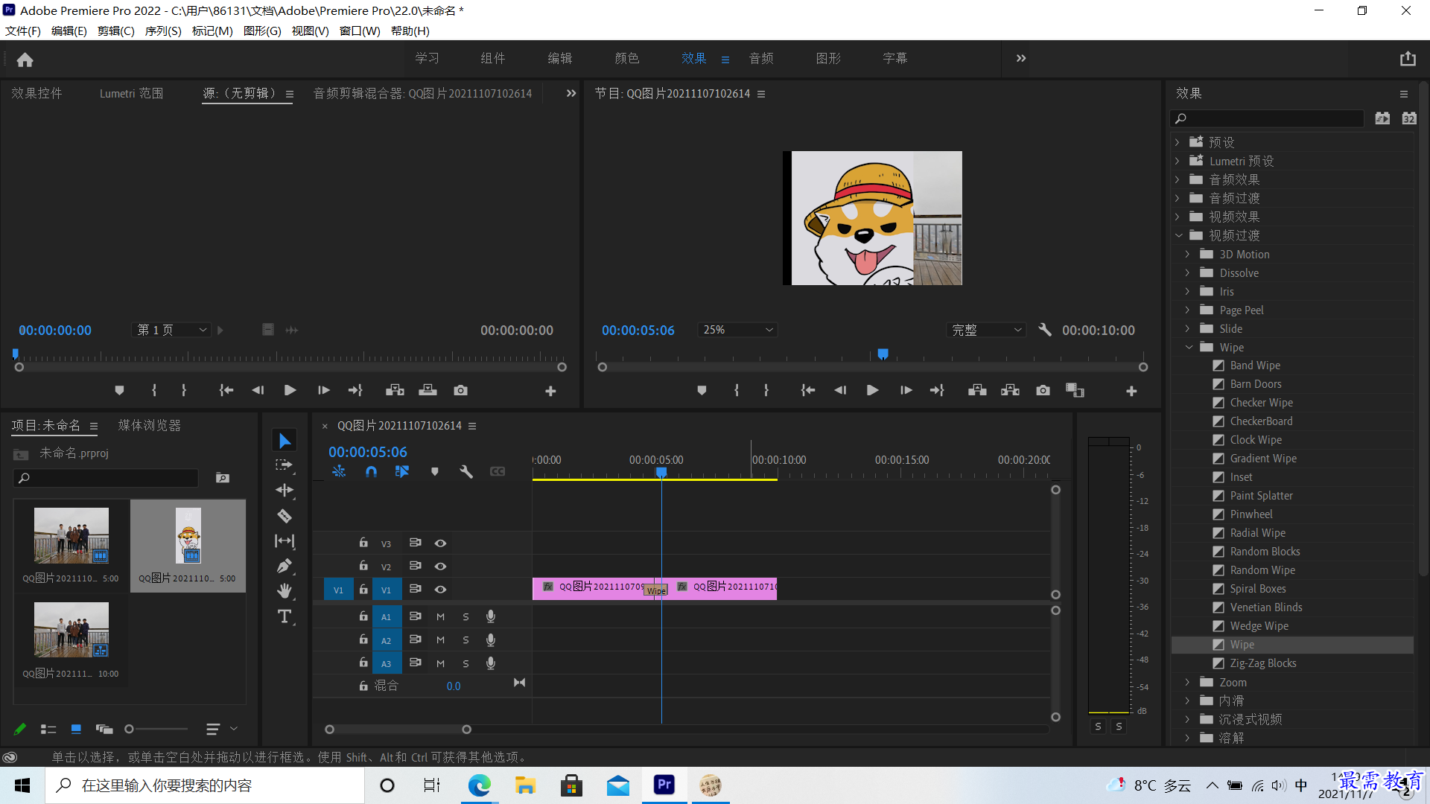Toggle insert sequences as nests button
The height and width of the screenshot is (804, 1430).
(x=339, y=471)
